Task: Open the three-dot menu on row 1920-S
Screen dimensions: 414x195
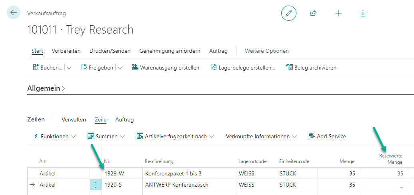Action: click(x=96, y=185)
